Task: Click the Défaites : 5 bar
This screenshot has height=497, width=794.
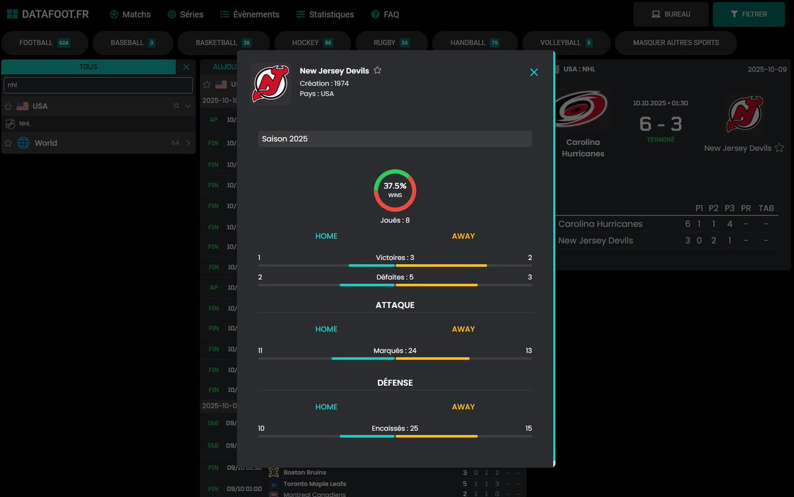Action: point(395,285)
